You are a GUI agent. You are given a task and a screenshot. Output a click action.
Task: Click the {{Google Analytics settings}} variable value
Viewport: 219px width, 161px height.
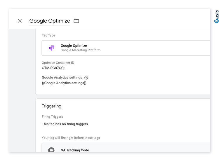point(64,83)
